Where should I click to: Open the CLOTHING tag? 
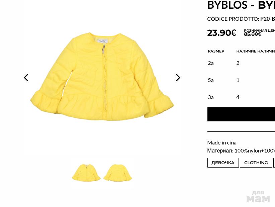(x=256, y=163)
